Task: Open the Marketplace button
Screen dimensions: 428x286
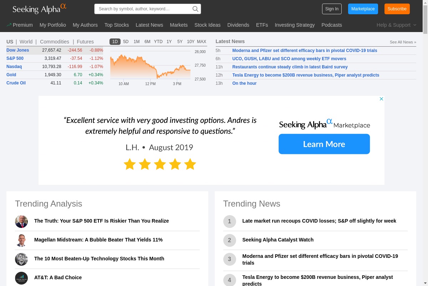Action: tap(363, 9)
